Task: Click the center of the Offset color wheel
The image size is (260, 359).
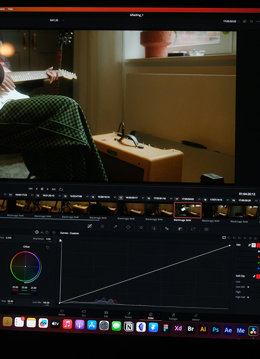Action: (x=25, y=266)
